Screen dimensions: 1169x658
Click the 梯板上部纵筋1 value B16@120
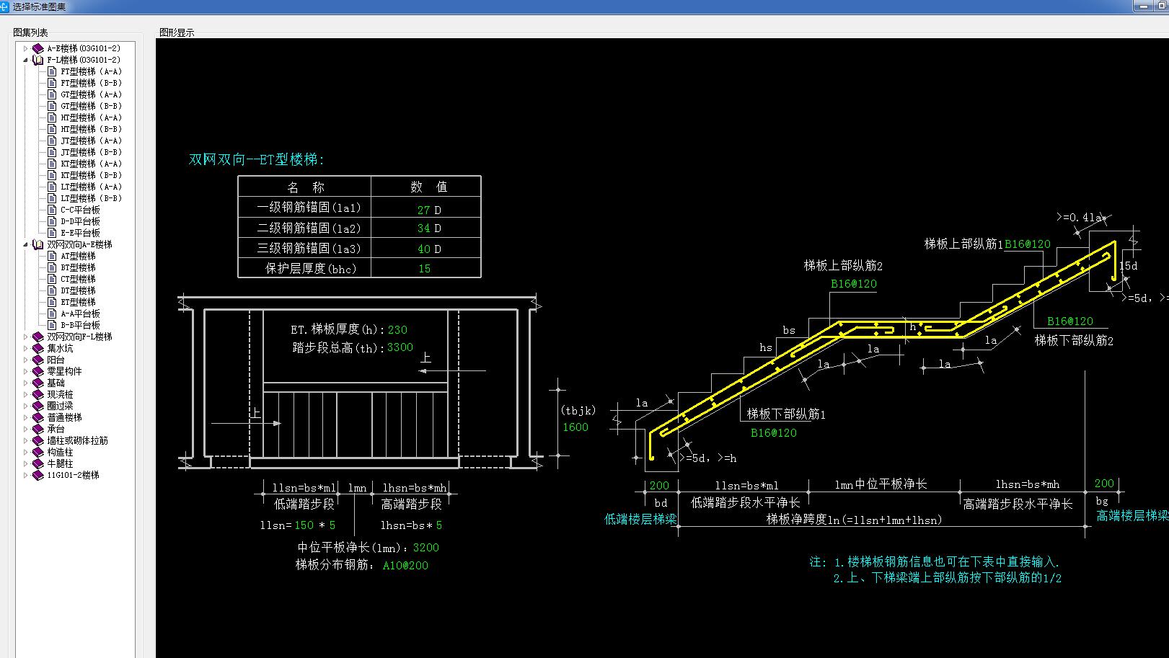pyautogui.click(x=1028, y=244)
